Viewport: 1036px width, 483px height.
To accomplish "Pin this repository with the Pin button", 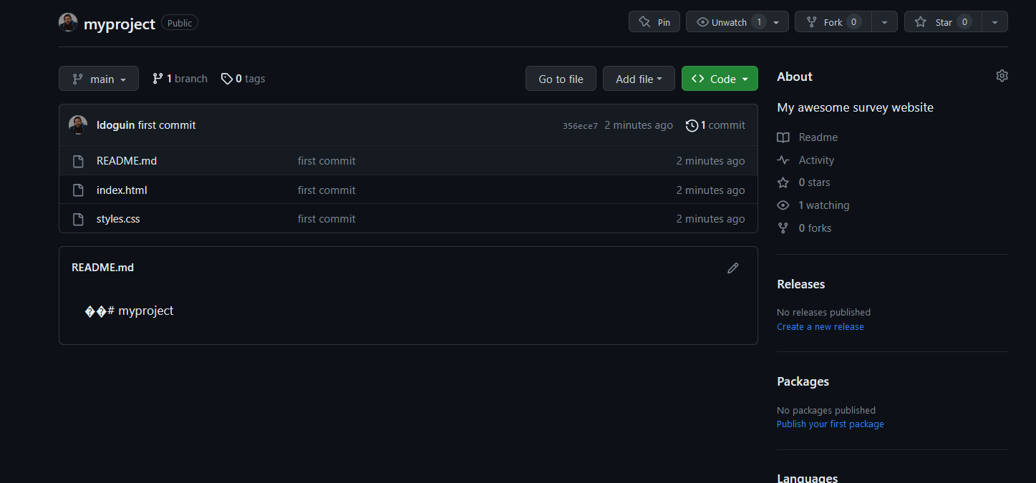I will click(x=654, y=21).
